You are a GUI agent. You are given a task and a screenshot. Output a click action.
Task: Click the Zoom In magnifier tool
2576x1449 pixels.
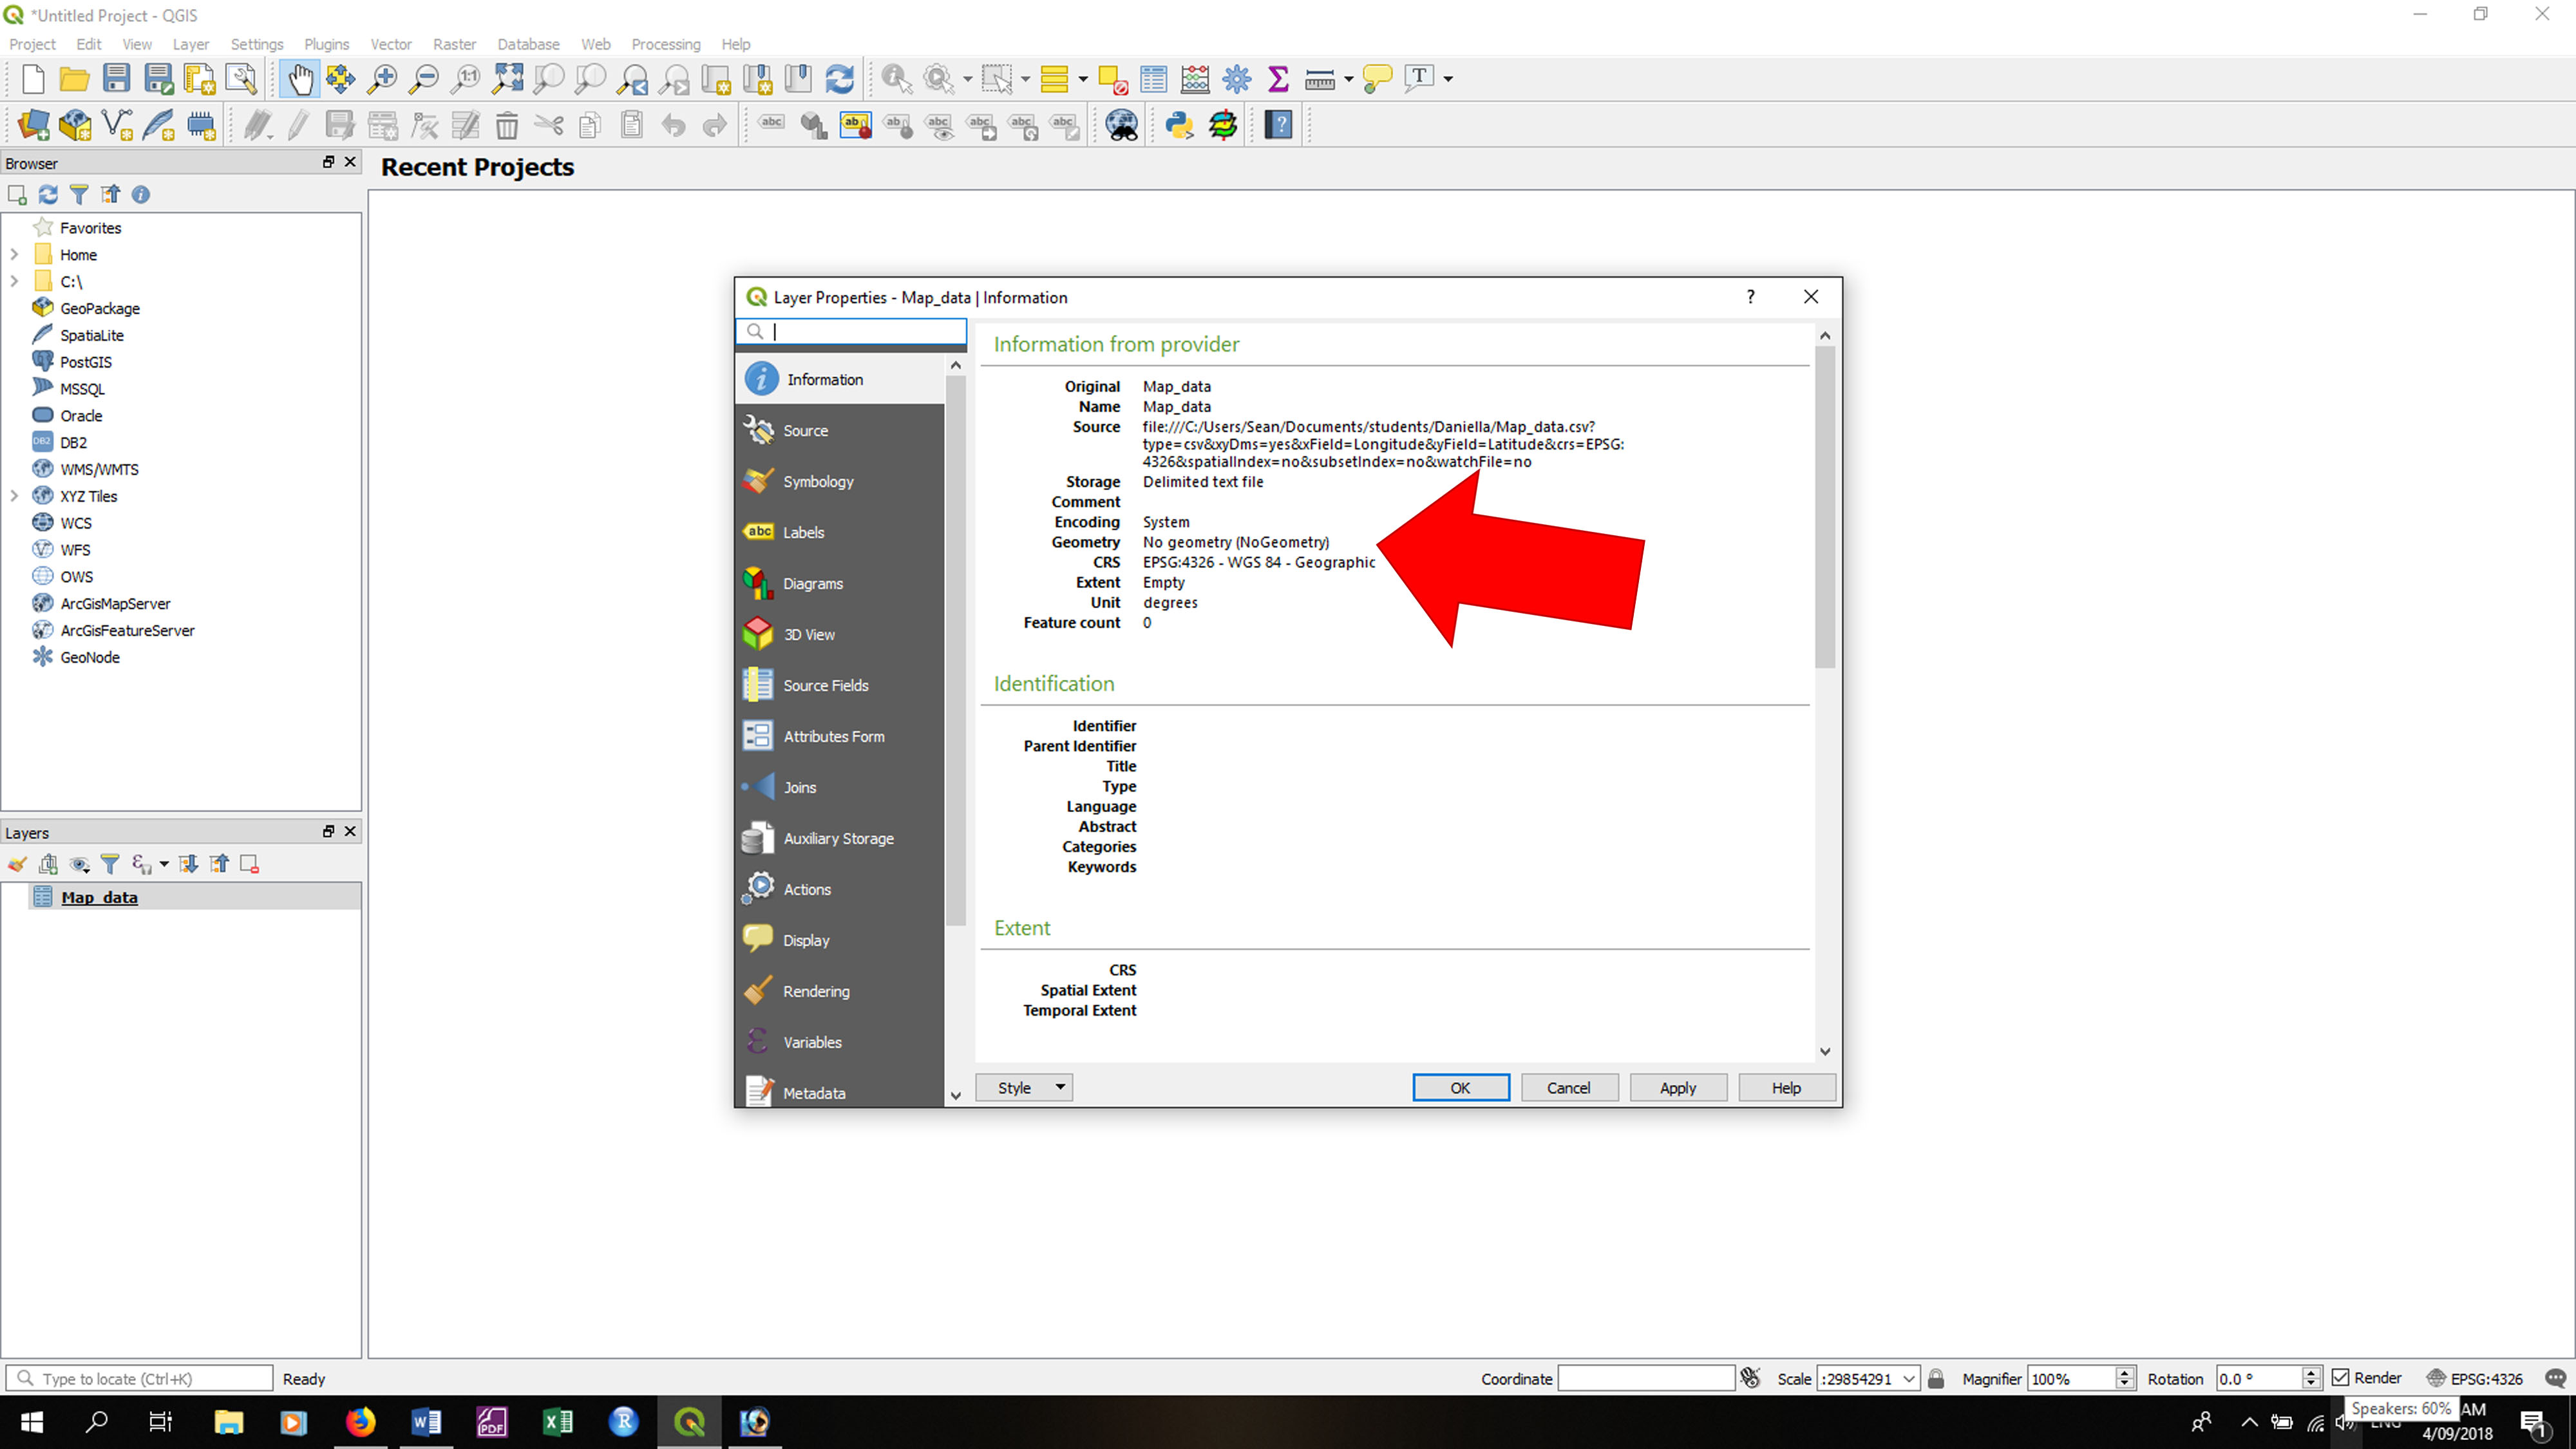(x=382, y=79)
